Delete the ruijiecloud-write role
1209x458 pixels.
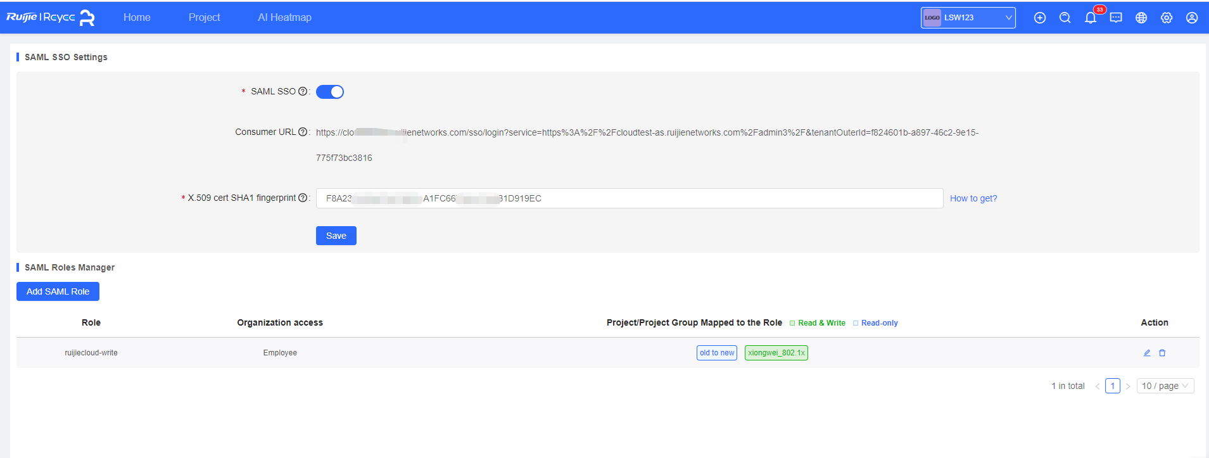1162,353
